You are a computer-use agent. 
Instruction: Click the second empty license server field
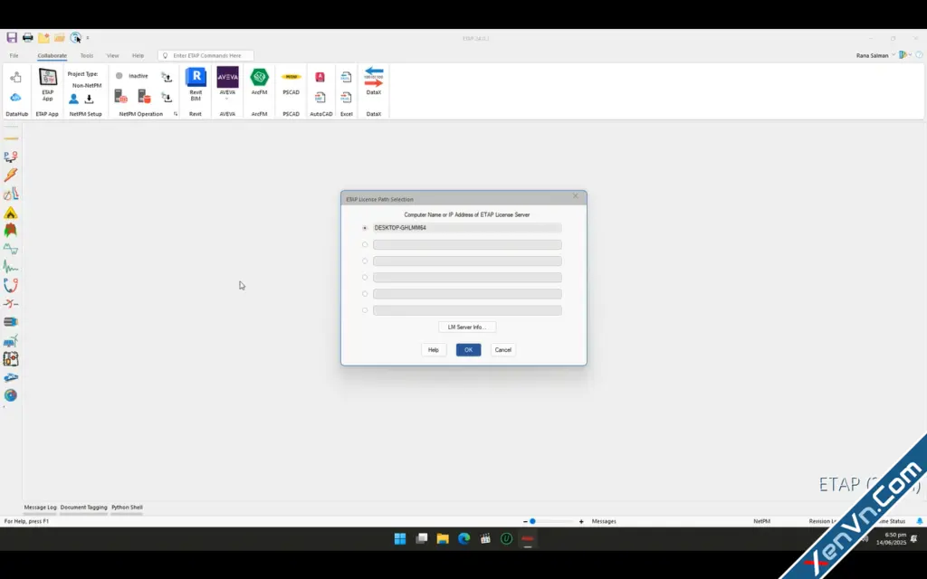(x=467, y=244)
